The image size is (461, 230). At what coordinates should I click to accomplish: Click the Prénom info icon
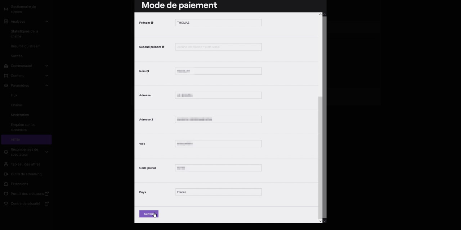pyautogui.click(x=152, y=23)
